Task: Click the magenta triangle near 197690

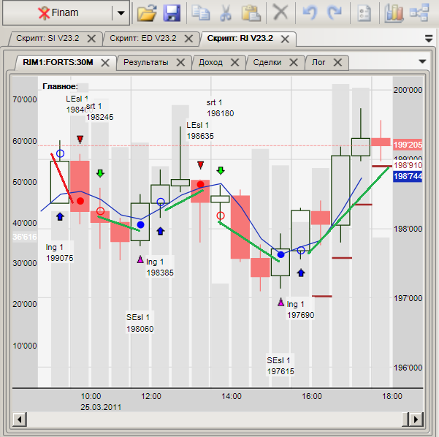Action: point(280,303)
